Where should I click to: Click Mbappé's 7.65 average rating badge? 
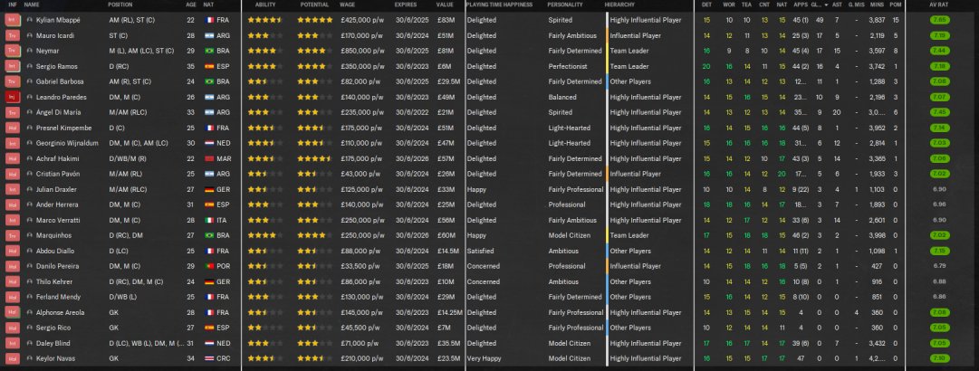click(x=939, y=20)
